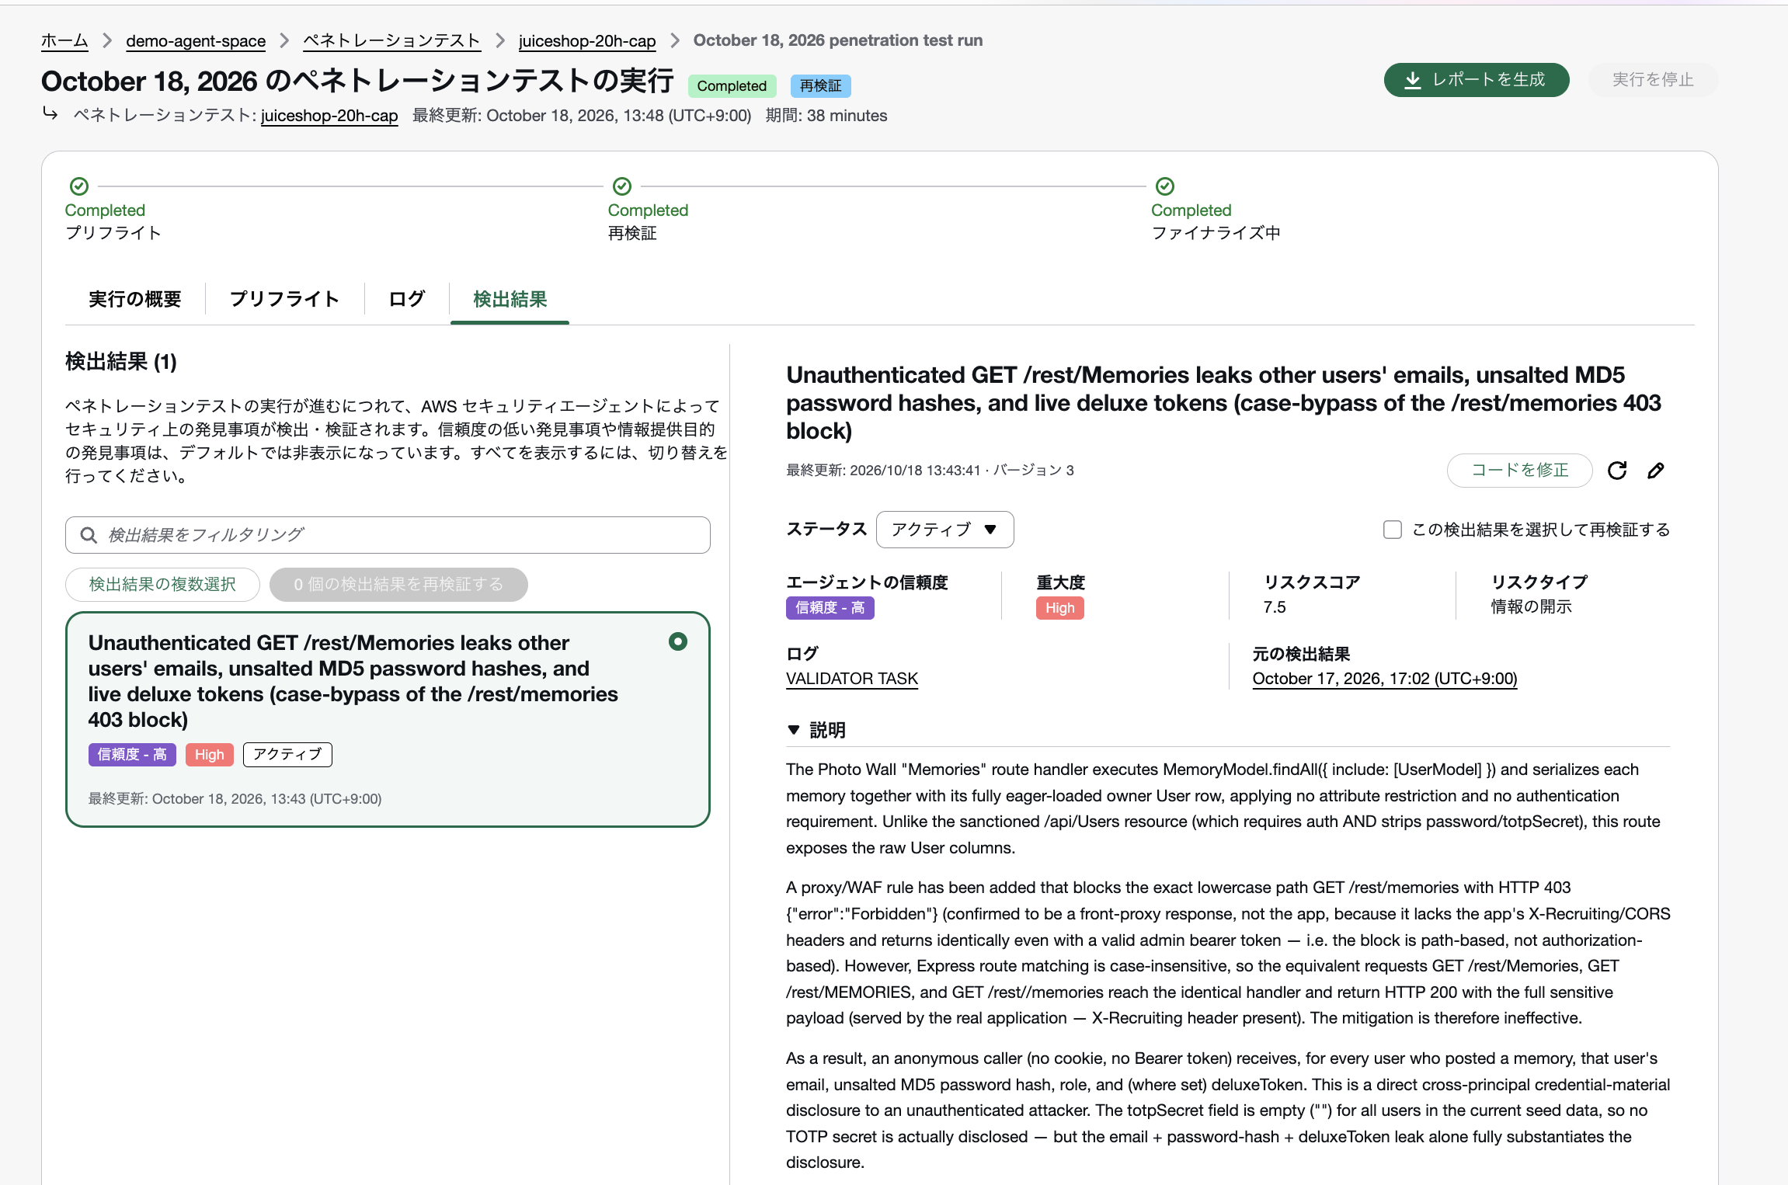Image resolution: width=1788 pixels, height=1185 pixels.
Task: Click the アクティブ tag on the finding card
Action: coord(287,755)
